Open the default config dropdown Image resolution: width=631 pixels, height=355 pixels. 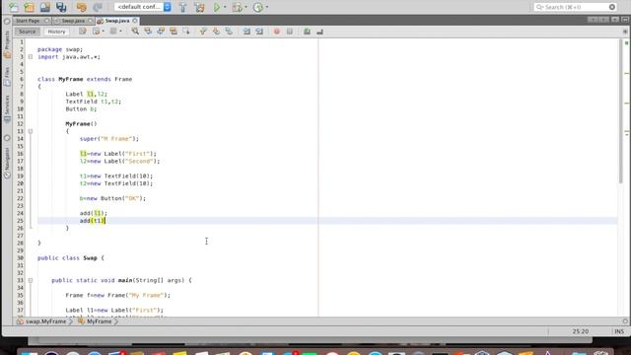pos(142,7)
